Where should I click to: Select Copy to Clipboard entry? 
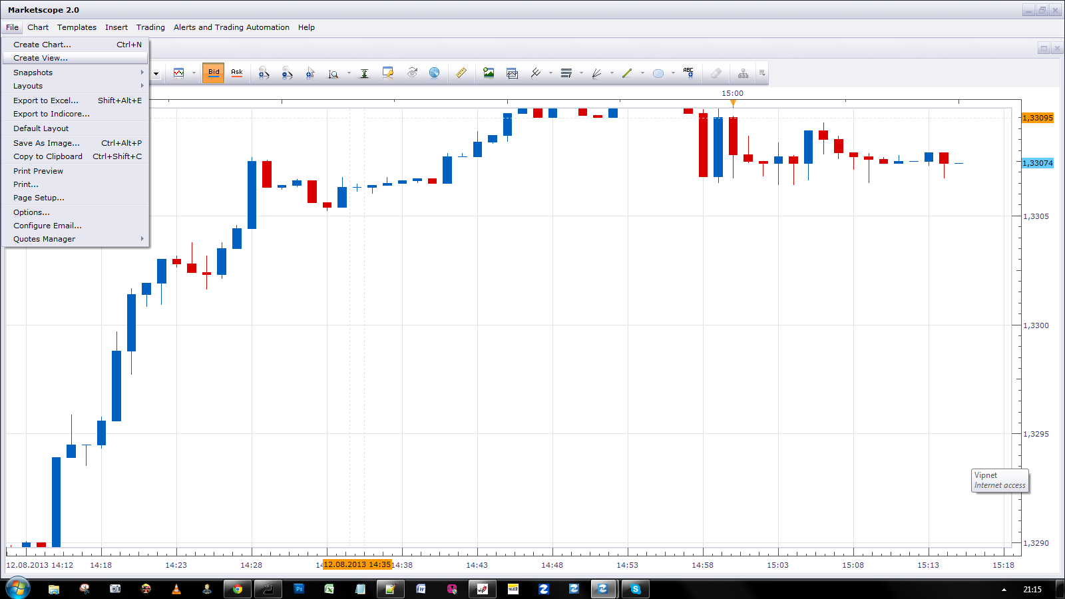(x=75, y=156)
